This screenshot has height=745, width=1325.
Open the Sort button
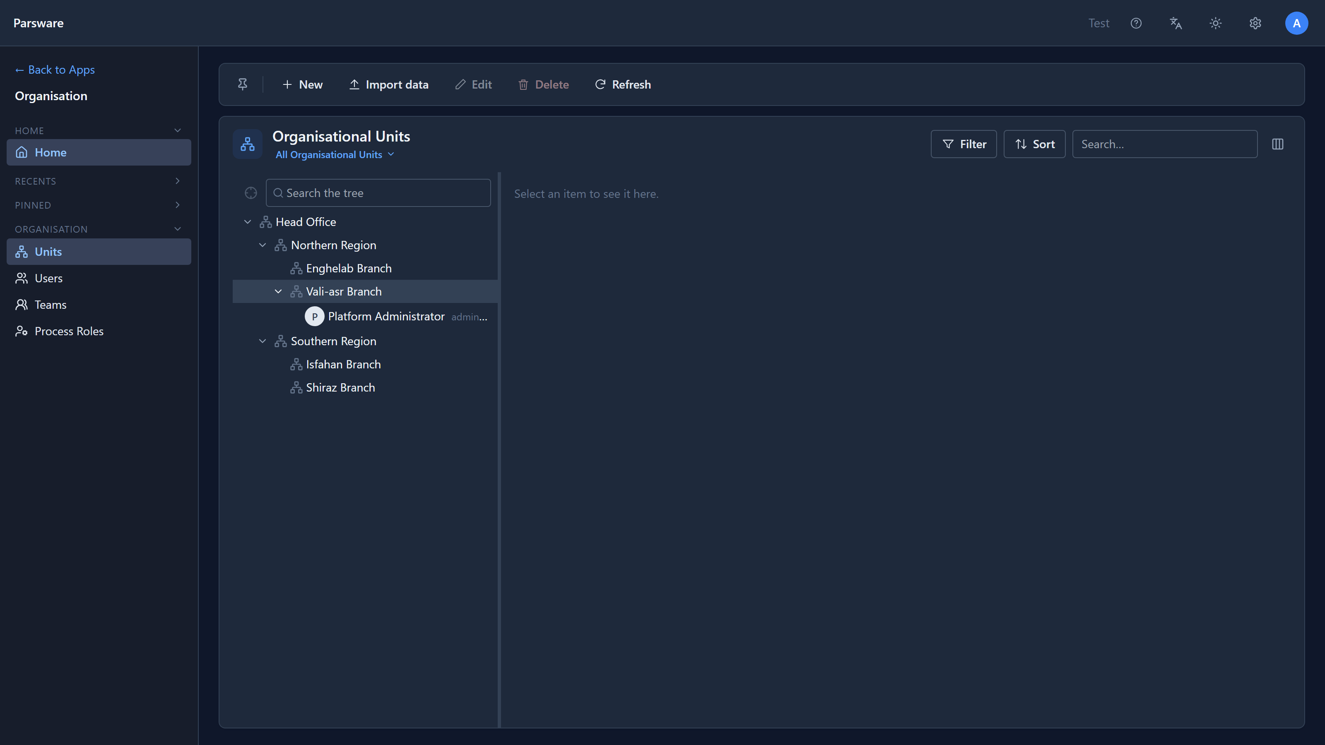tap(1034, 144)
